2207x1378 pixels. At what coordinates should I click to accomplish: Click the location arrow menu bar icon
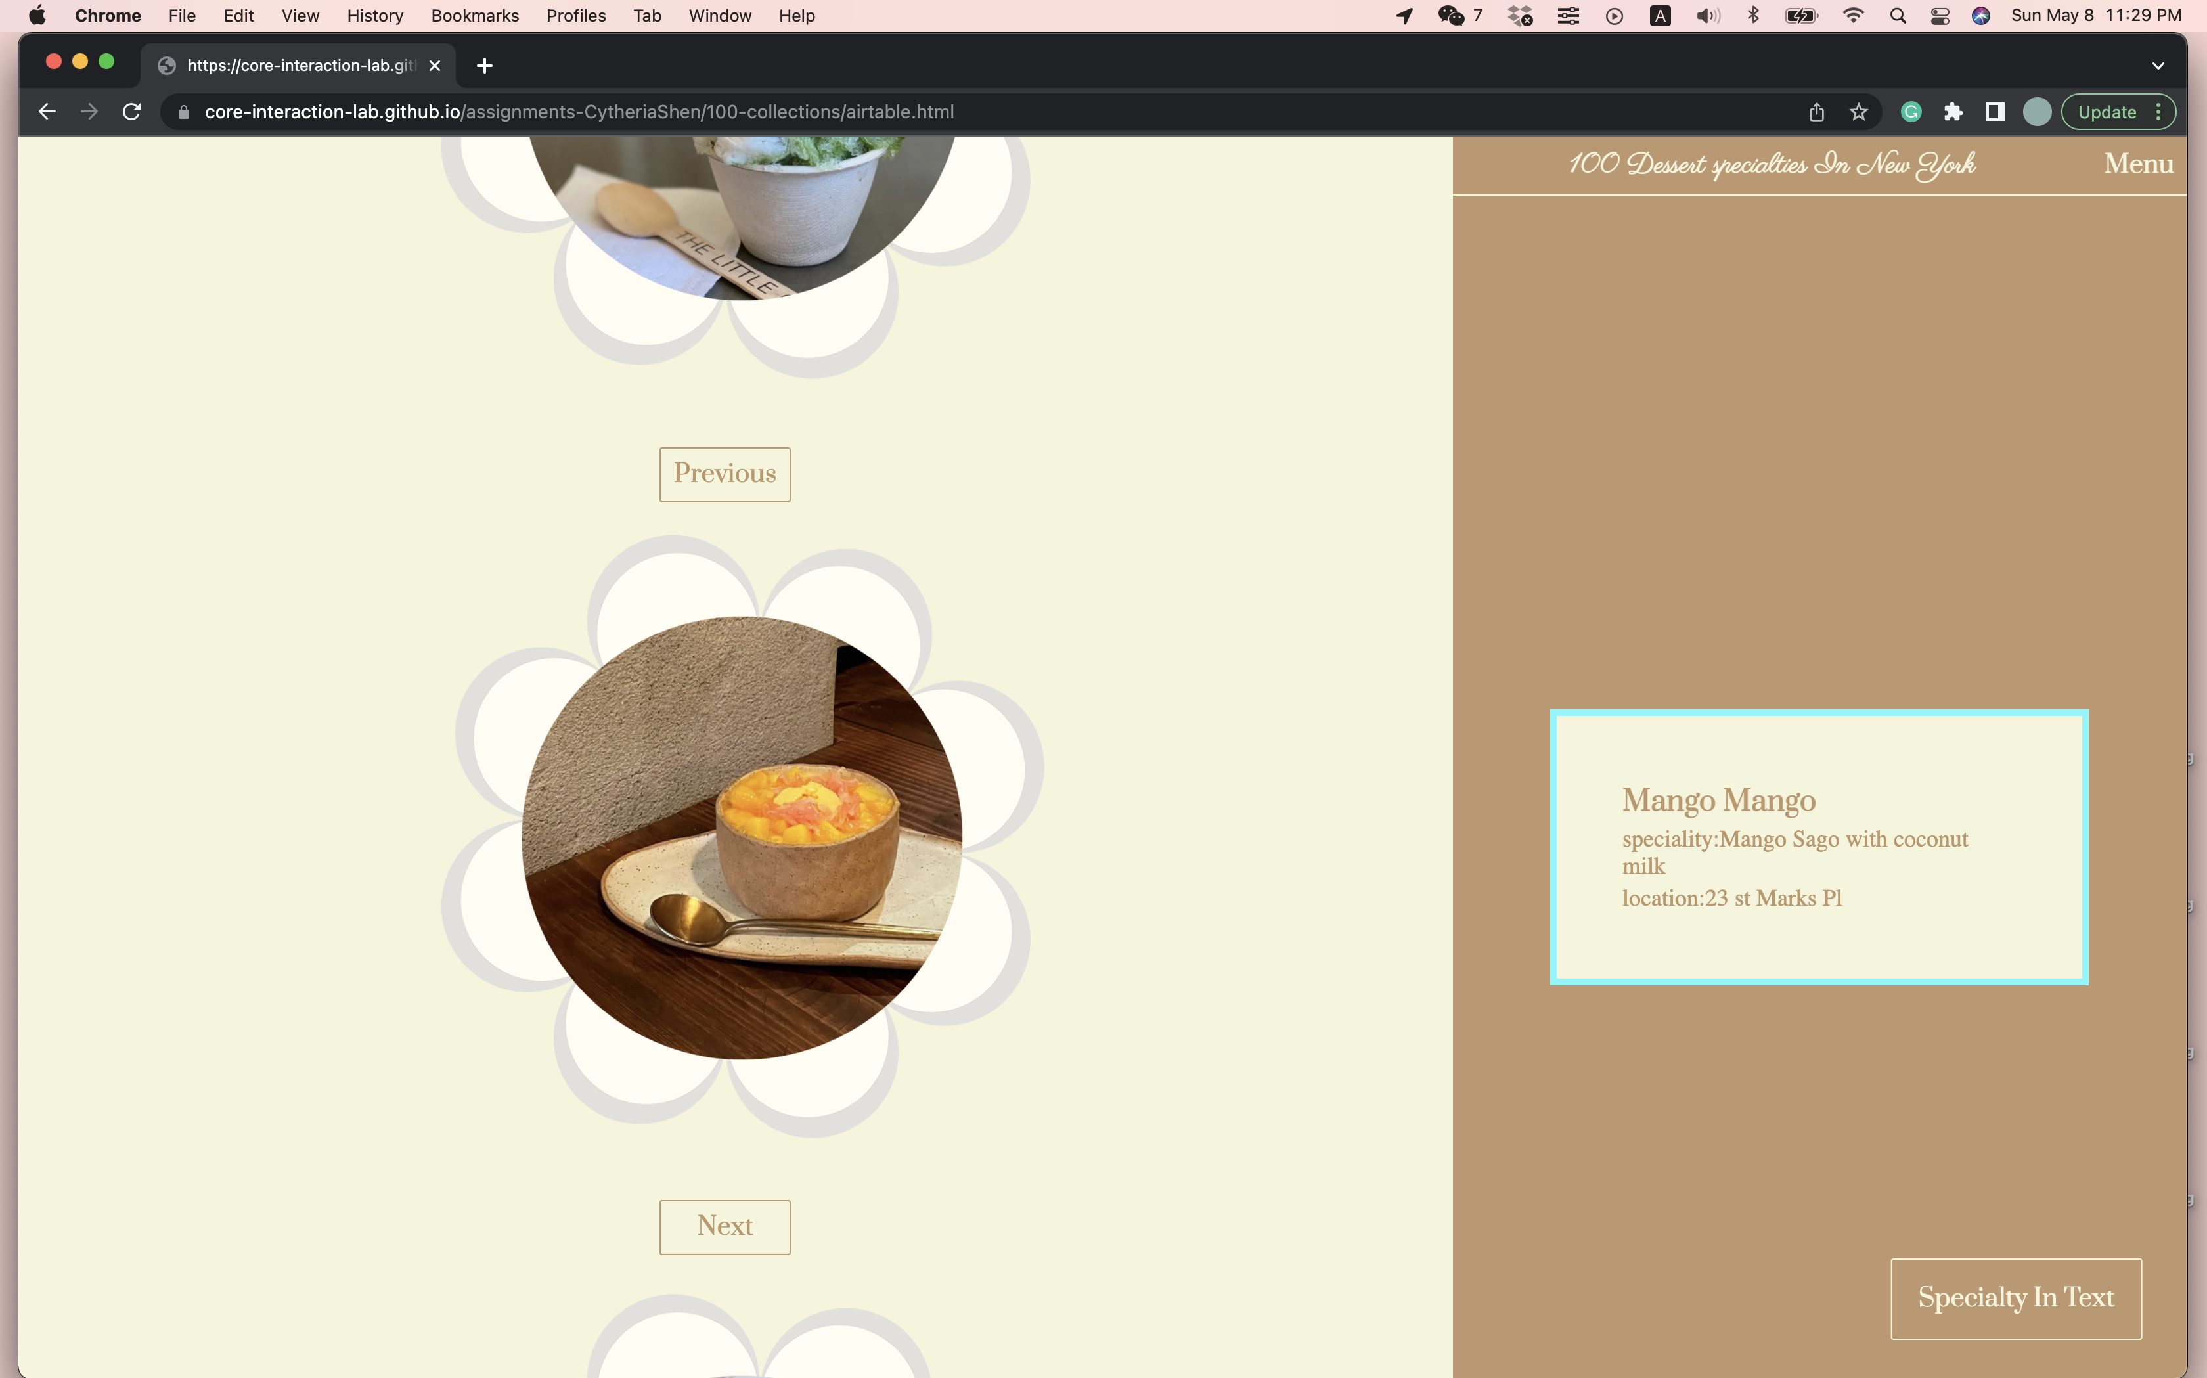[x=1405, y=16]
